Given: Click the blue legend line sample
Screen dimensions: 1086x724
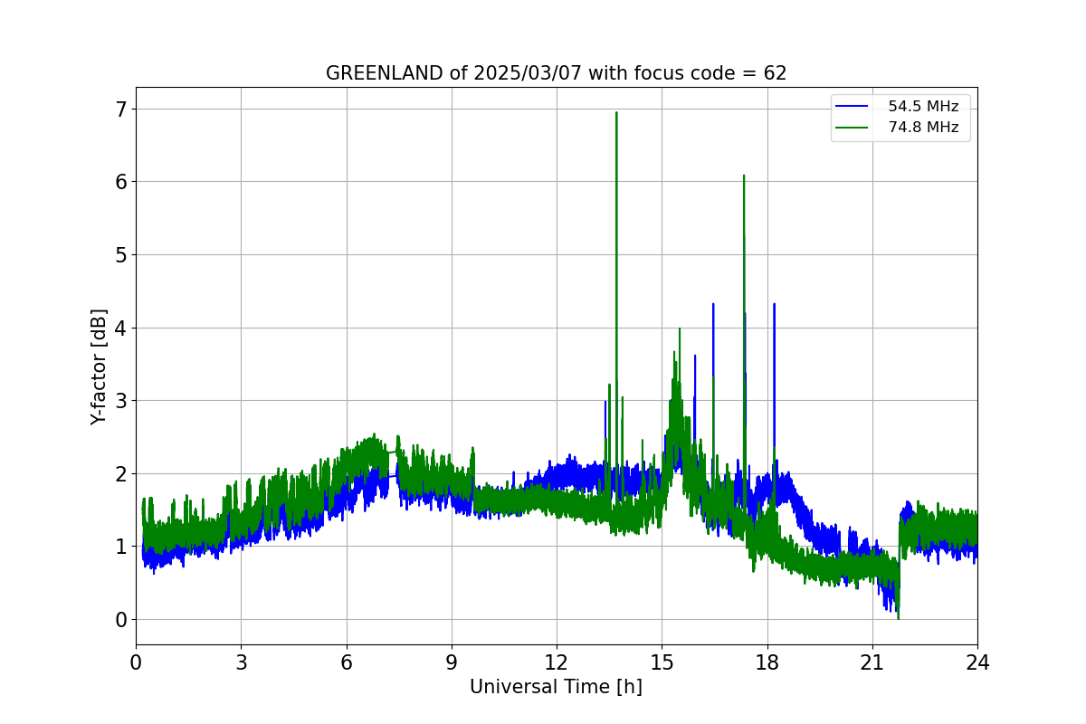Looking at the screenshot, I should [x=852, y=107].
